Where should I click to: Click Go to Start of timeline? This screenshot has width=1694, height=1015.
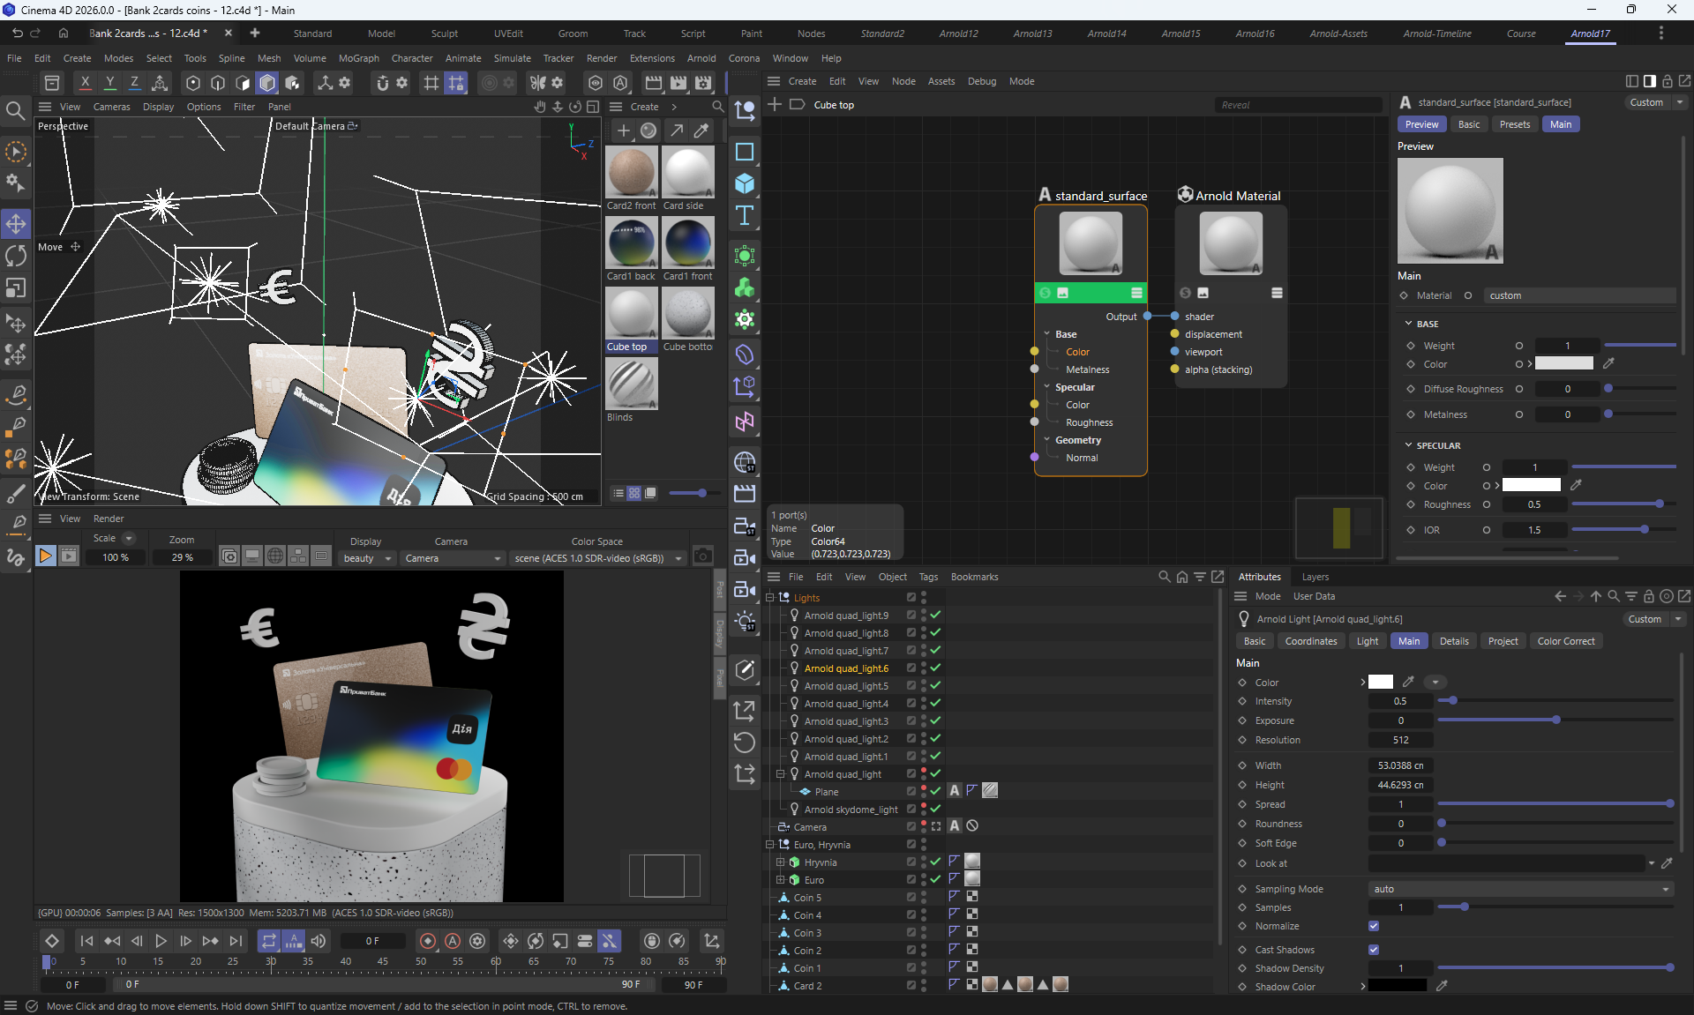coord(86,941)
